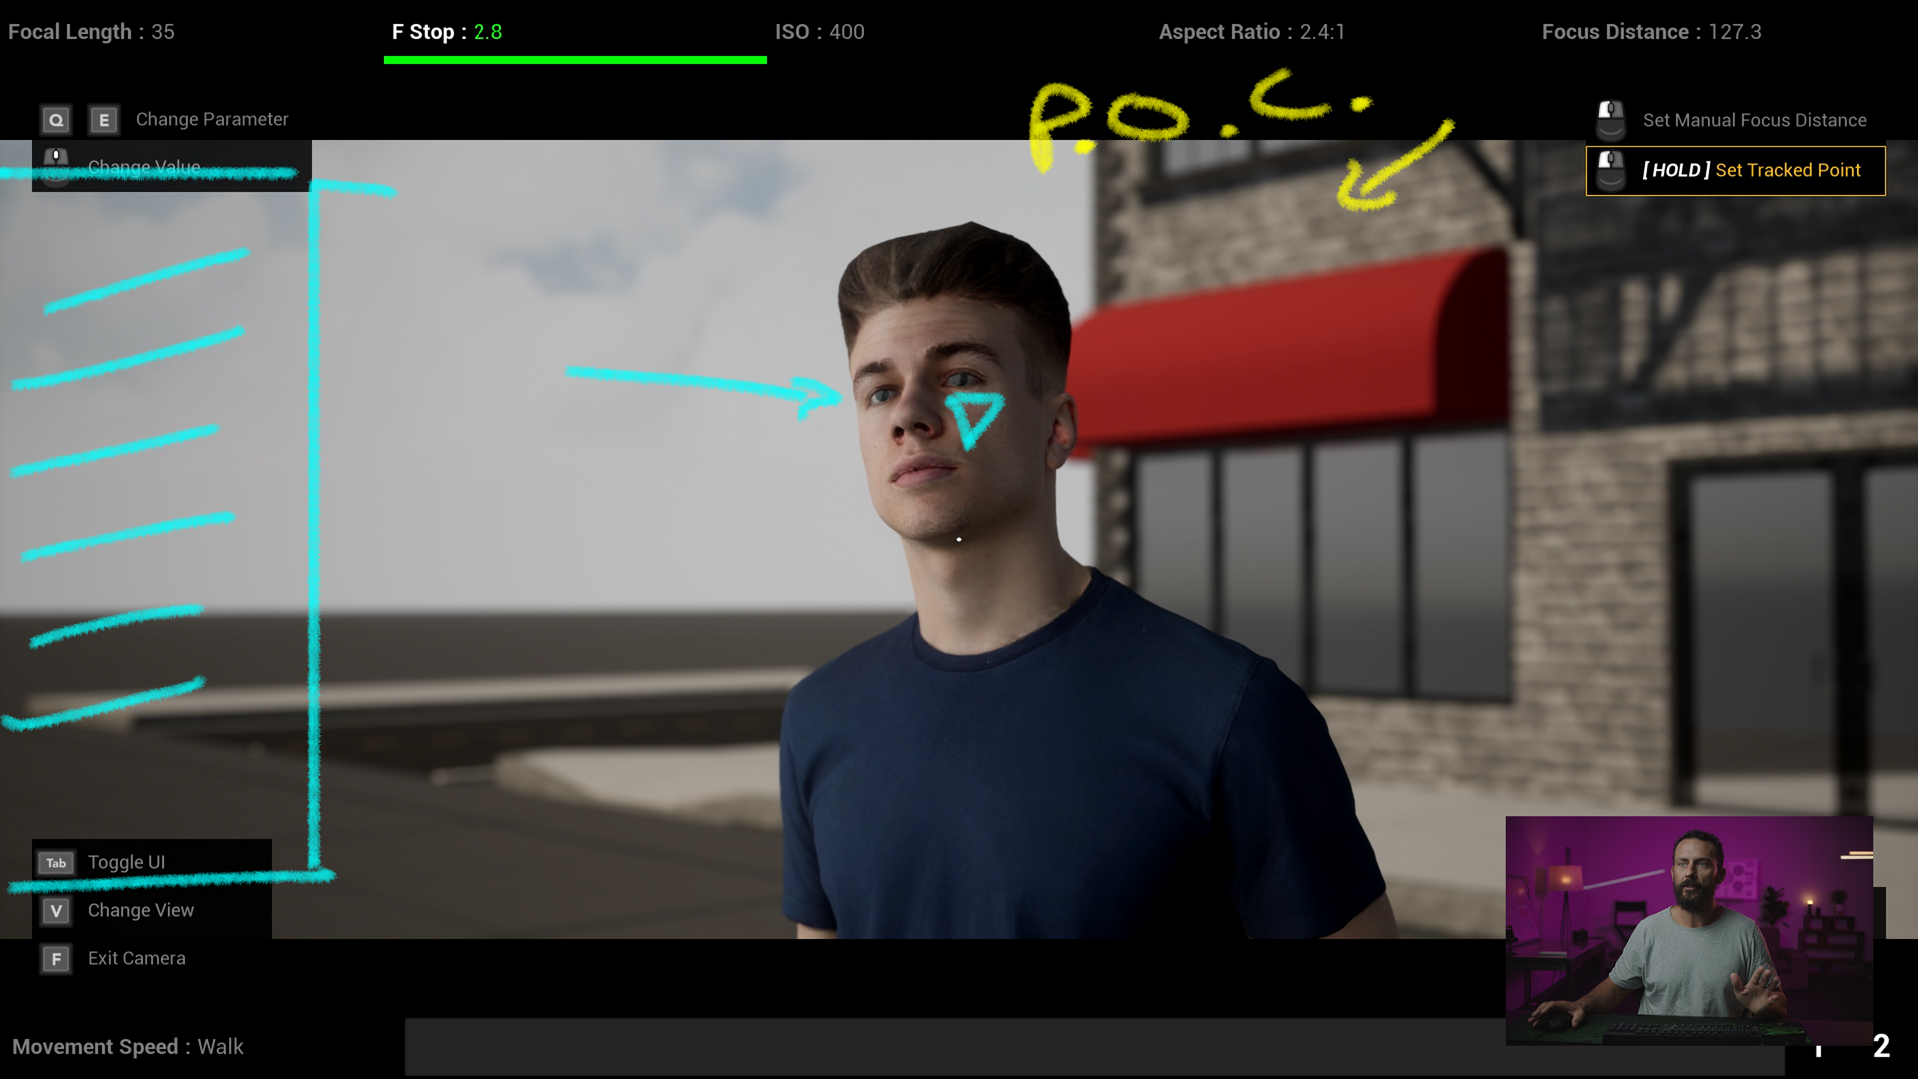Click the V key icon
Image resolution: width=1918 pixels, height=1079 pixels.
56,911
